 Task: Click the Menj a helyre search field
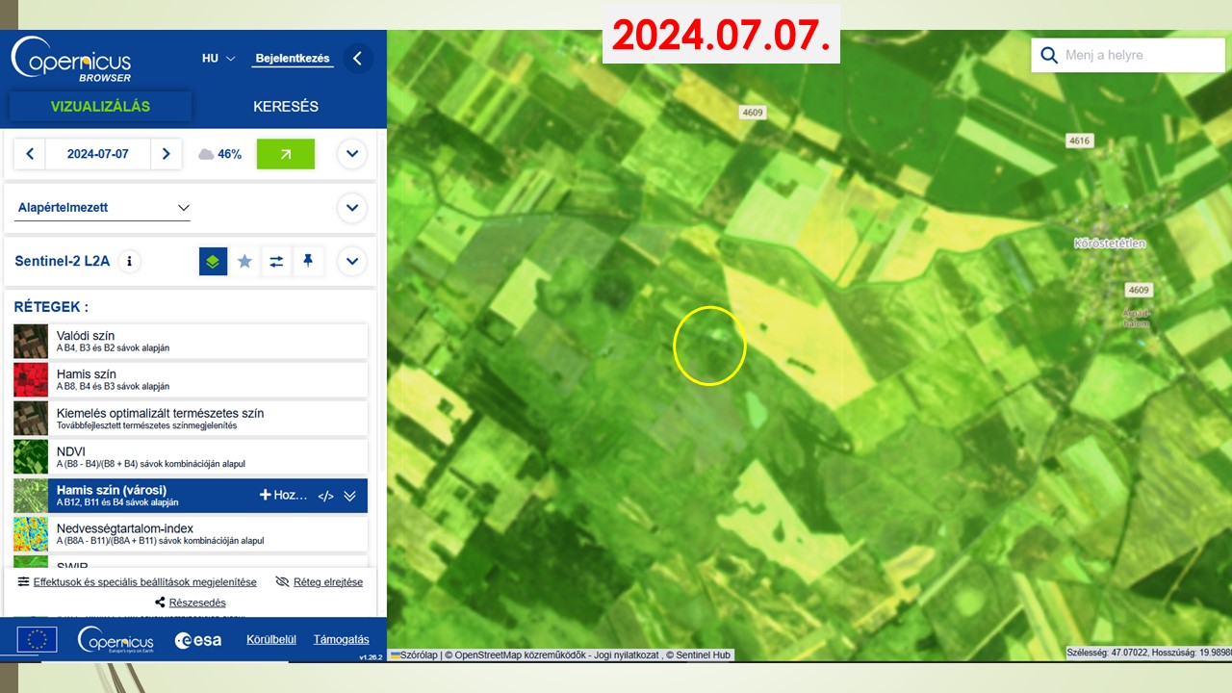pos(1127,55)
